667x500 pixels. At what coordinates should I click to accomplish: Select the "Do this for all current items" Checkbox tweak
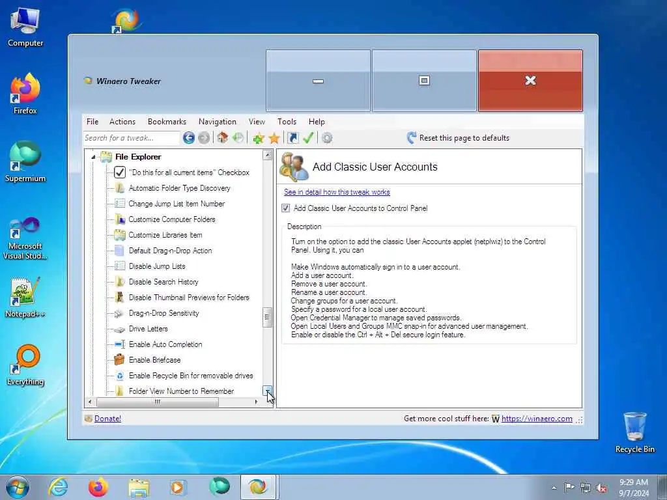tap(189, 173)
